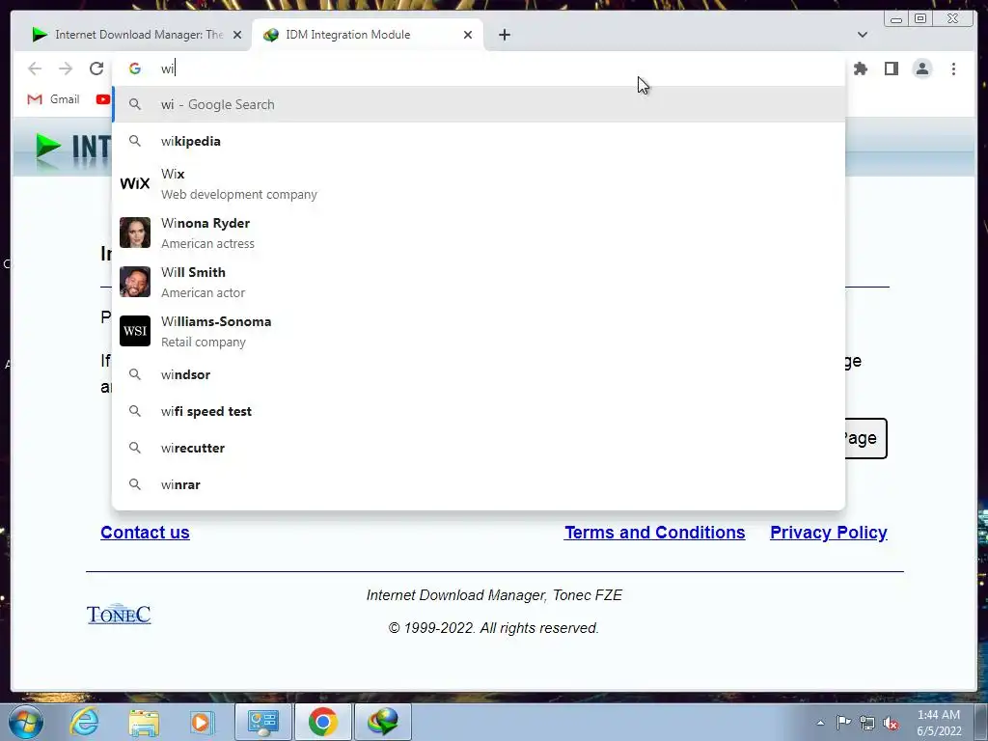
Task: Choose the Williams-Sonoma suggestion
Action: tap(479, 332)
